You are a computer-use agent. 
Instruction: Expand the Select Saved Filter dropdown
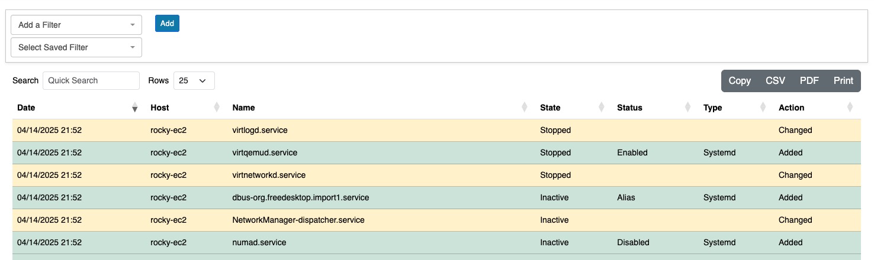click(x=76, y=47)
